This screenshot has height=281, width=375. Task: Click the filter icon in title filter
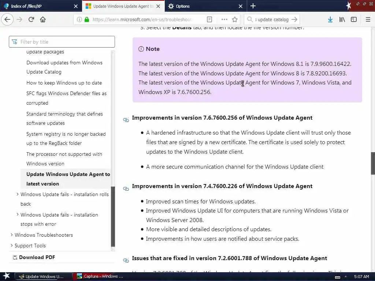coord(14,42)
